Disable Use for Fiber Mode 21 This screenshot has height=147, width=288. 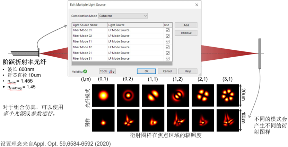167,53
